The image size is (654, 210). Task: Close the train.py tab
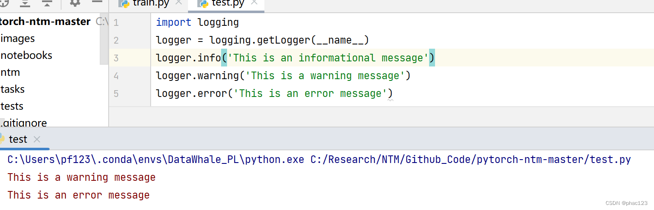[x=178, y=3]
